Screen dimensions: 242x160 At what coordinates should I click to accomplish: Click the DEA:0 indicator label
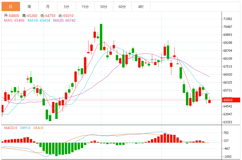tap(38, 128)
